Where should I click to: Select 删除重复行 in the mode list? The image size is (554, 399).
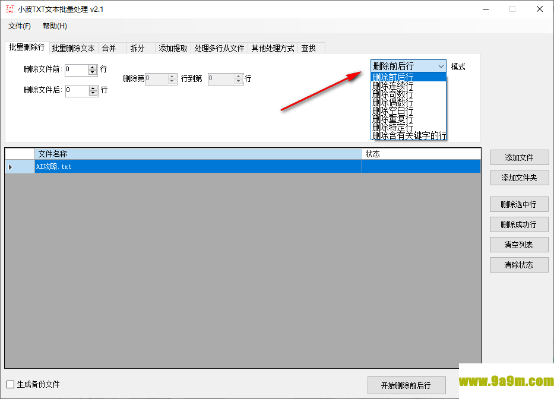pos(409,119)
